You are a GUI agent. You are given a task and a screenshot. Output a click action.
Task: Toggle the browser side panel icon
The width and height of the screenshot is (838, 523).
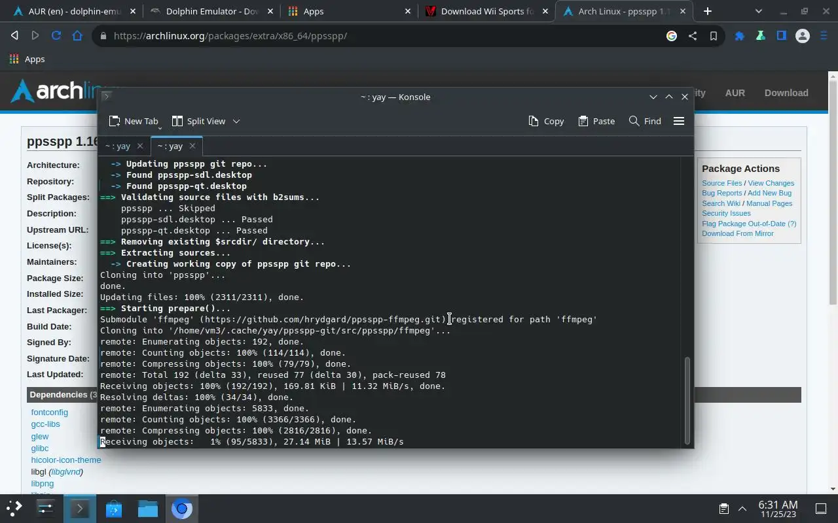782,36
